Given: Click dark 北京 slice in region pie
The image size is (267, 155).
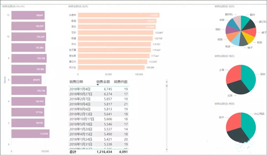Looking at the screenshot, I should [238, 87].
